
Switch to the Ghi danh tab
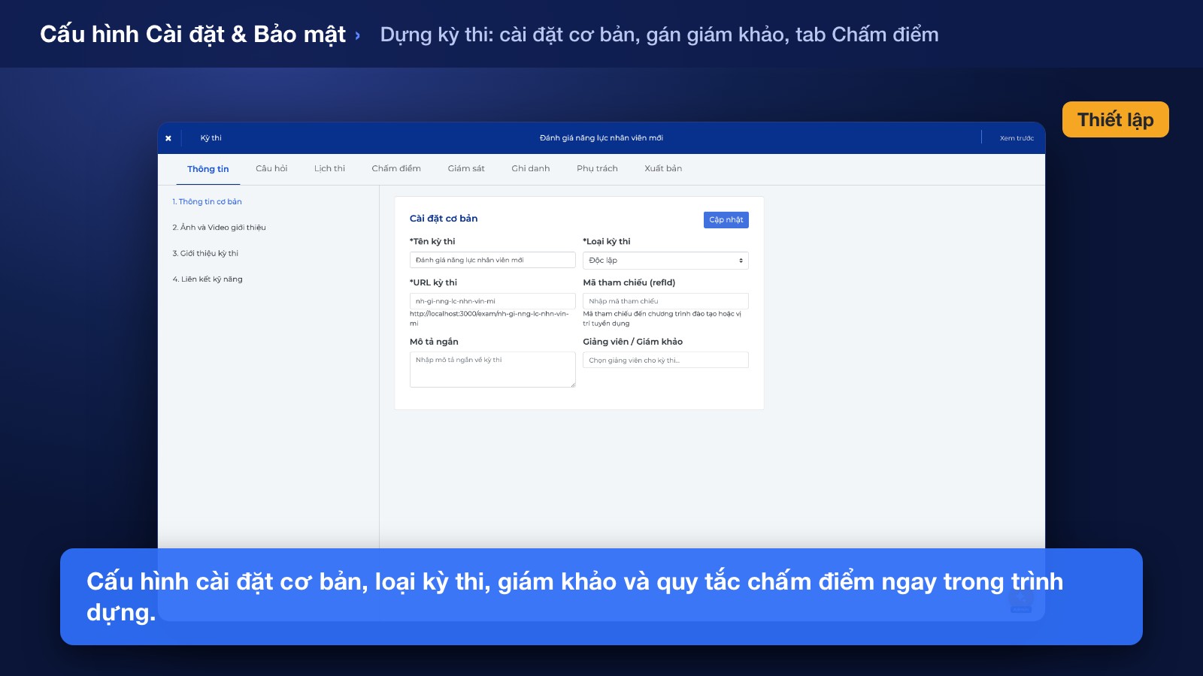coord(531,168)
